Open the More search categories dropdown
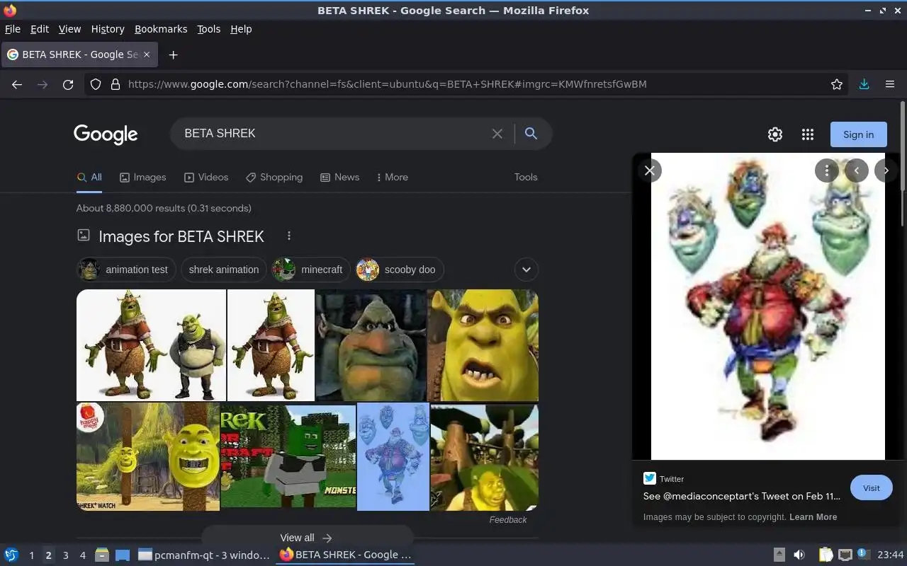The image size is (907, 566). [392, 177]
